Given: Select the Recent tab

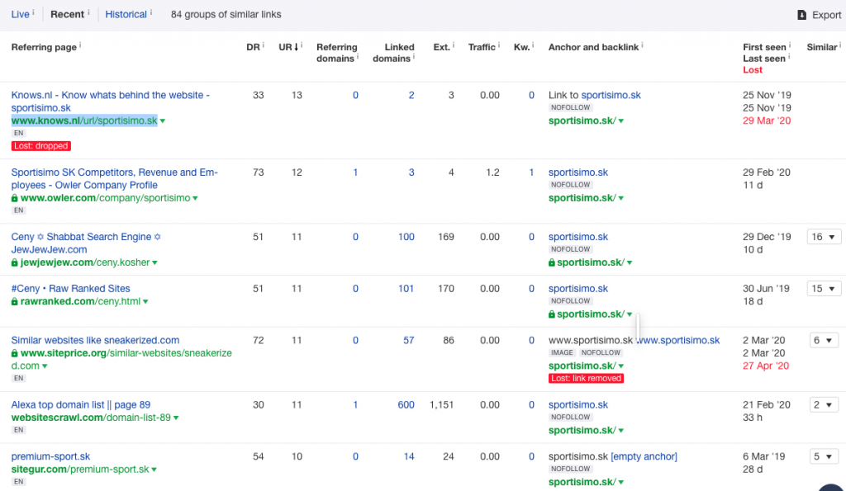Looking at the screenshot, I should 68,15.
